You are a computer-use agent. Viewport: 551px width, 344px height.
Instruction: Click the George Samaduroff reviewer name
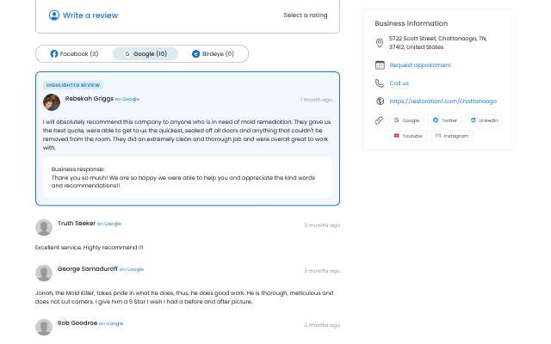point(88,269)
